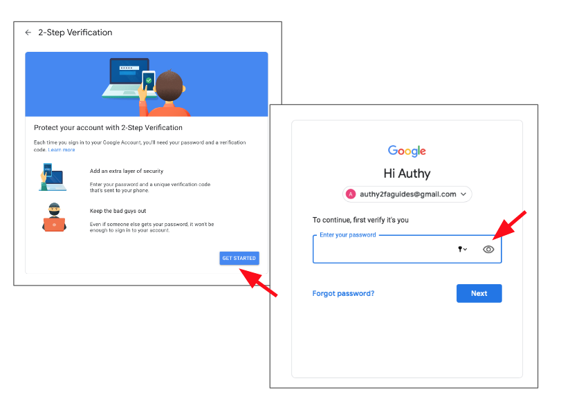Screen dimensions: 561x410
Task: Click the Google logo
Action: [407, 151]
